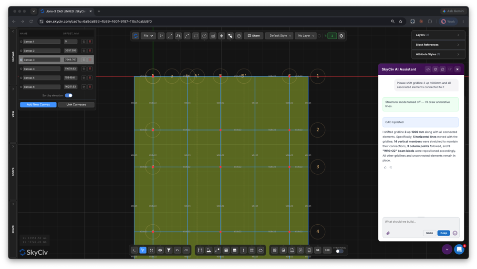477x269 pixels.
Task: Activate the blue Select cursor tool
Action: point(143,250)
